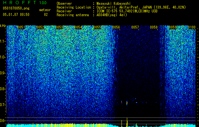Image resolution: width=199 pixels, height=127 pixels.
Task: Click the kHz axis unit label
Action: pos(3,26)
